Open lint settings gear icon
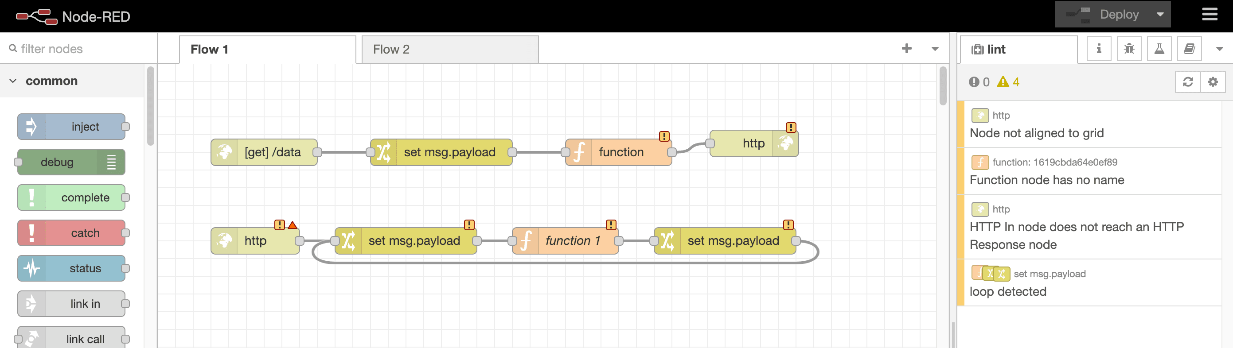1233x348 pixels. [x=1213, y=82]
